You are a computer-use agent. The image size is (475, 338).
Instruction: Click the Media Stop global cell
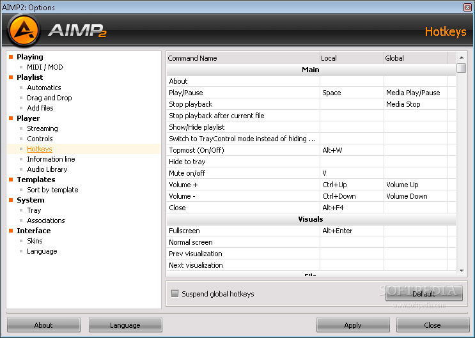416,104
